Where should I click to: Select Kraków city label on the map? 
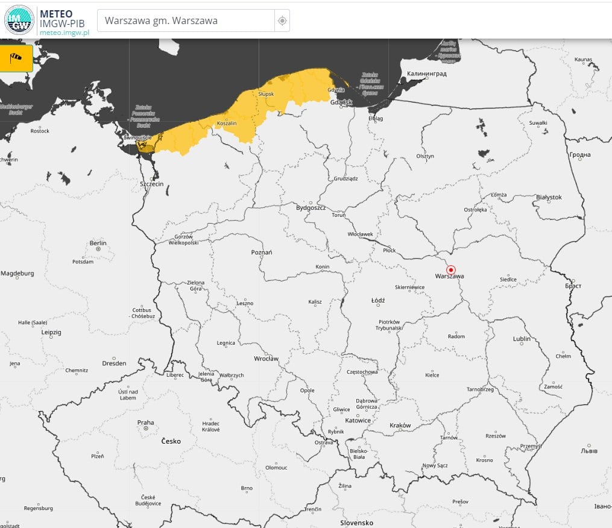(x=400, y=425)
